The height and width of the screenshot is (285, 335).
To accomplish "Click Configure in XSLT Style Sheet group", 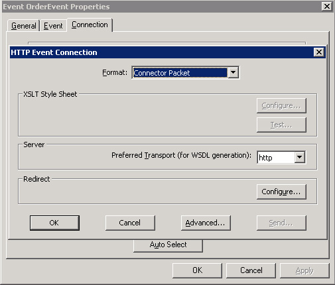I will click(281, 105).
